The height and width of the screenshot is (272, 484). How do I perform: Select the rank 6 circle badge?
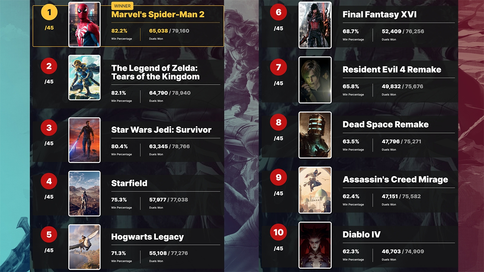pos(278,12)
